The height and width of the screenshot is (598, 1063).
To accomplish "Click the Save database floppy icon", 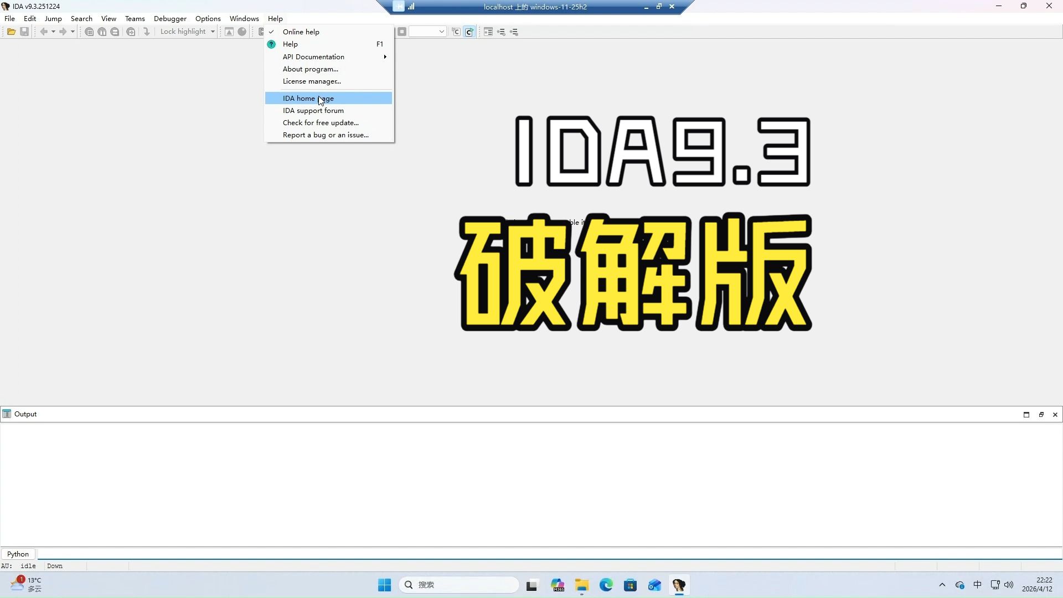I will point(24,32).
